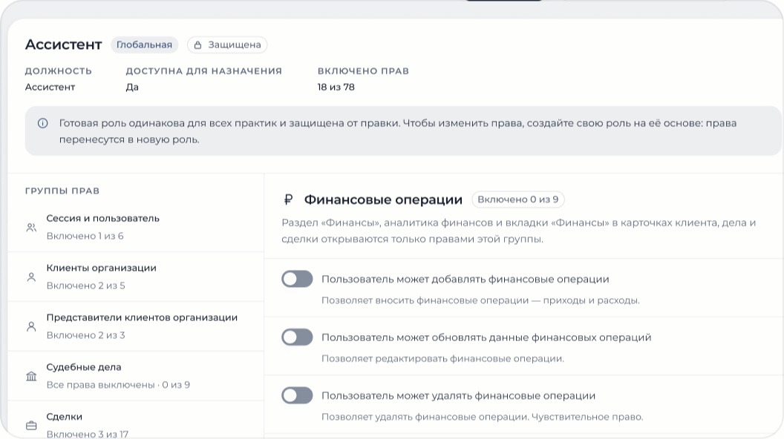The height and width of the screenshot is (439, 784).
Task: Enable the add financial operations toggle
Action: tap(297, 279)
